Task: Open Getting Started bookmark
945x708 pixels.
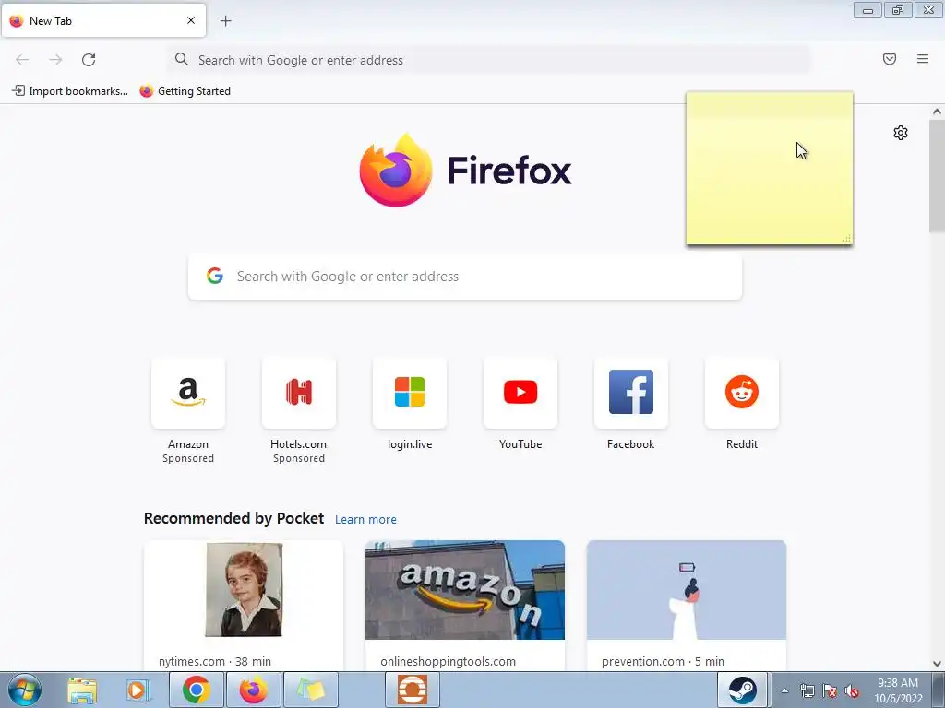Action: [185, 91]
